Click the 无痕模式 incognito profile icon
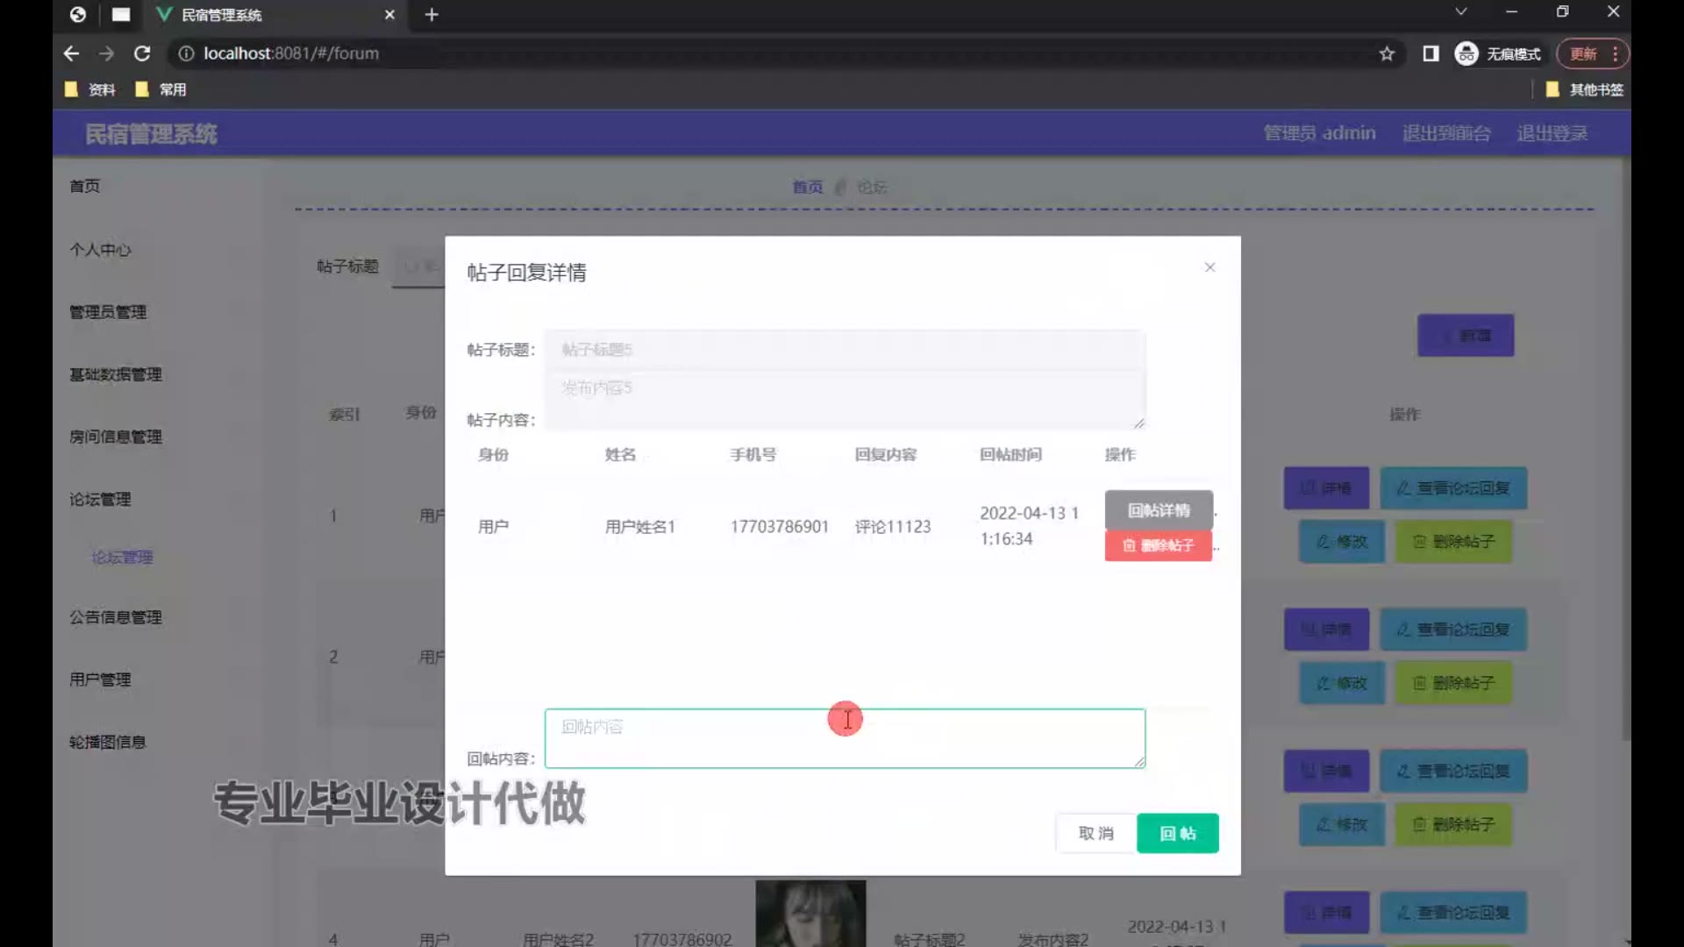This screenshot has height=947, width=1684. (1466, 53)
